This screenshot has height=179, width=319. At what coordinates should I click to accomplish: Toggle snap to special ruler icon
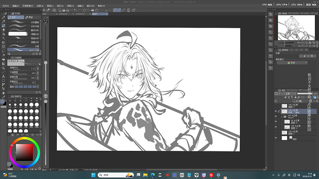pyautogui.click(x=119, y=10)
